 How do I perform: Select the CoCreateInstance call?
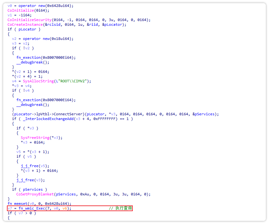point(24,25)
